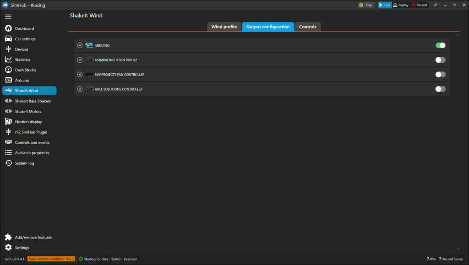Click the RACE SOLUTIONS CONTROLLER label
The width and height of the screenshot is (469, 265).
(119, 89)
